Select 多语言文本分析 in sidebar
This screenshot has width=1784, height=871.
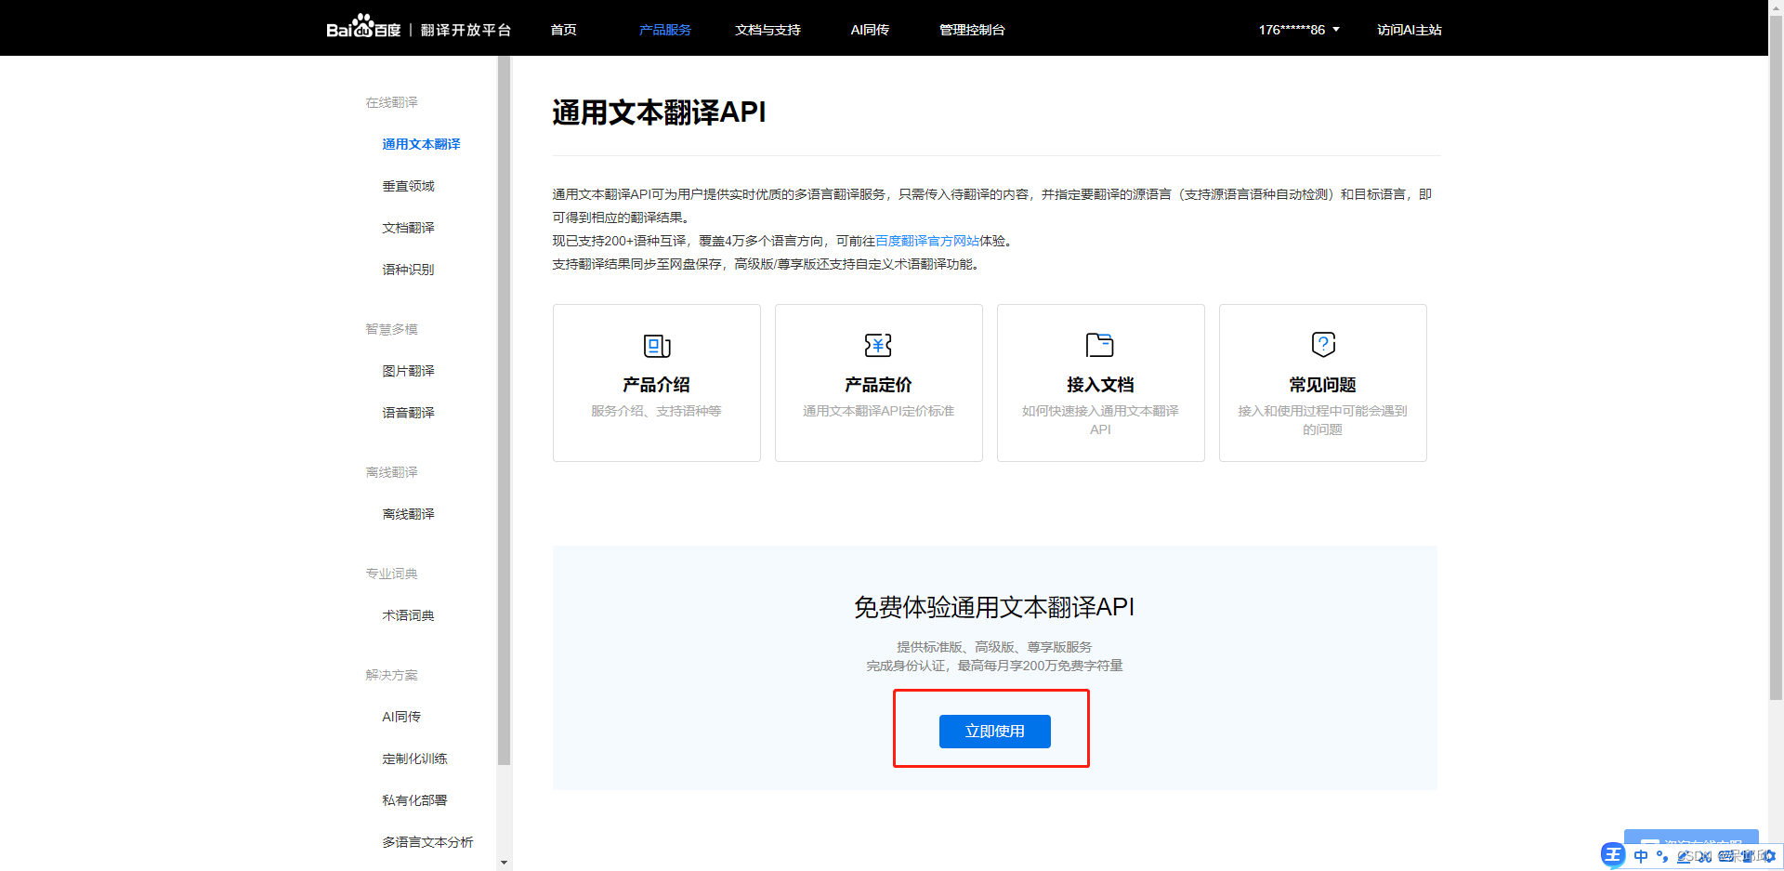pyautogui.click(x=427, y=842)
